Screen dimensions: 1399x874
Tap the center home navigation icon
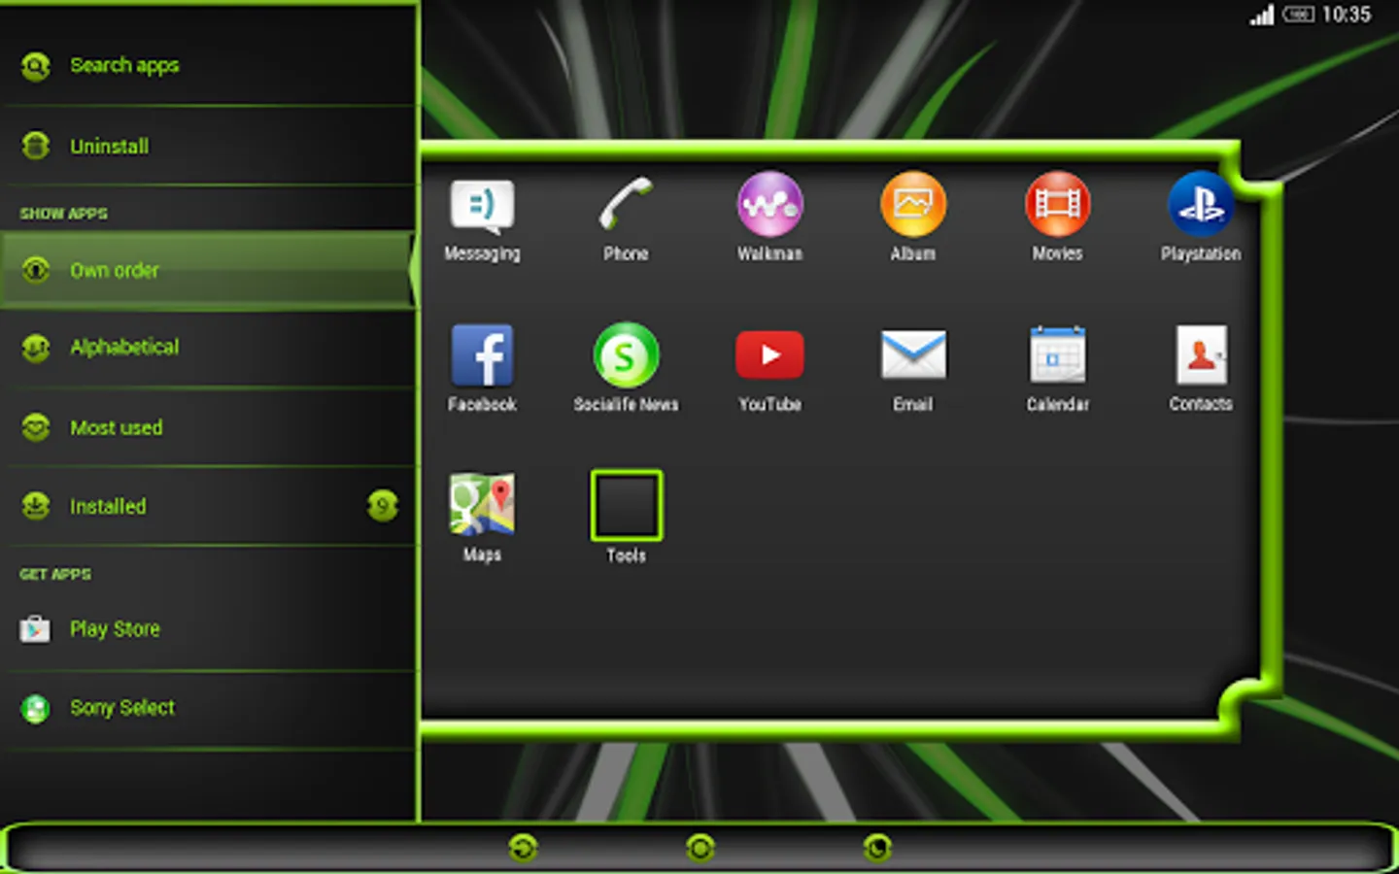(699, 848)
